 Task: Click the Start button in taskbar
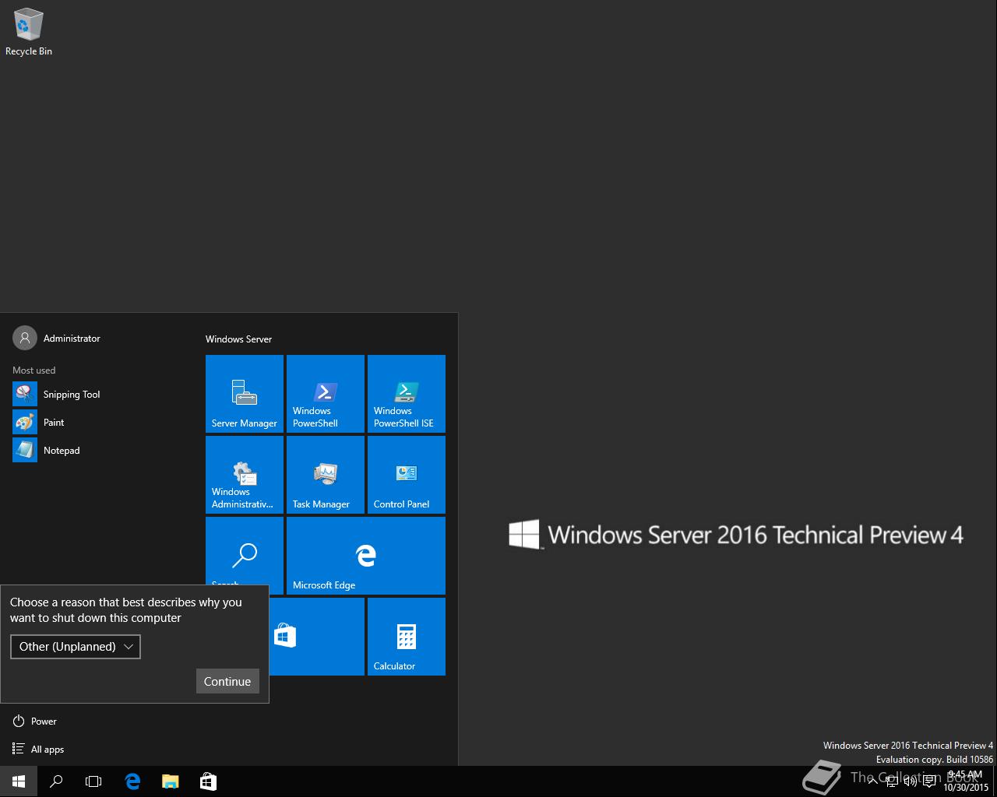click(19, 781)
